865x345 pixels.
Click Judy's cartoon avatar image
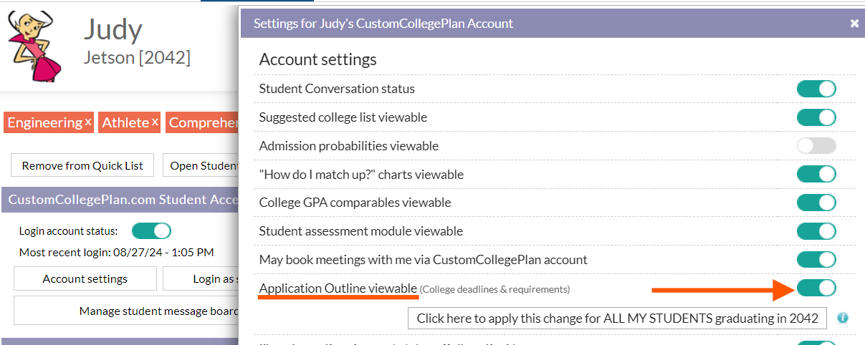coord(36,45)
